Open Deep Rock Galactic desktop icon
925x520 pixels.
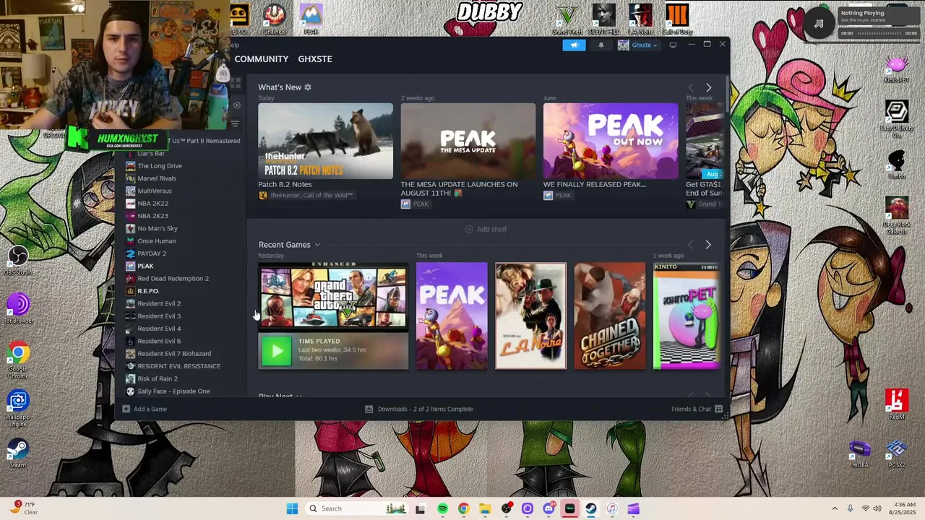(897, 214)
